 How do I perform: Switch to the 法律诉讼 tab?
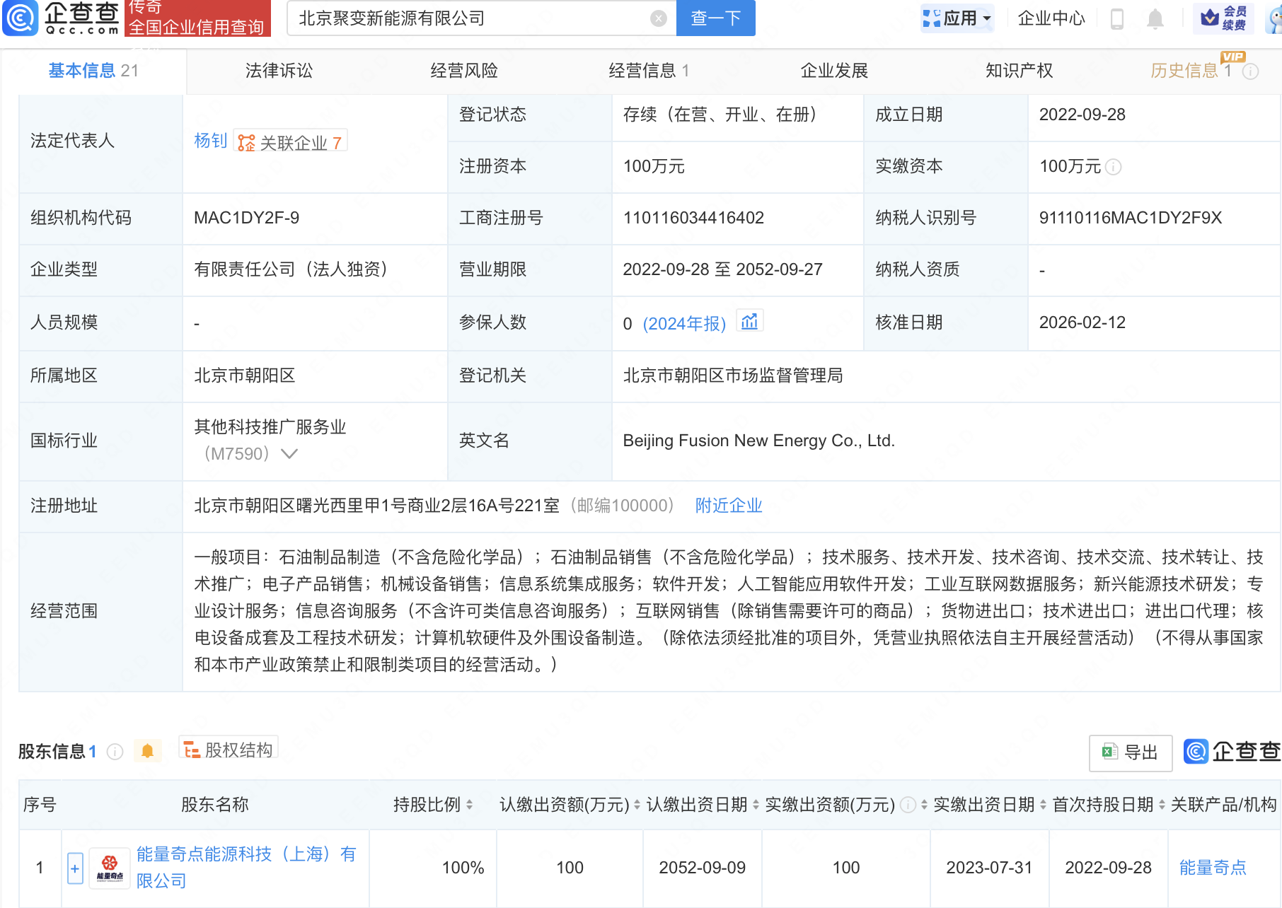point(279,71)
